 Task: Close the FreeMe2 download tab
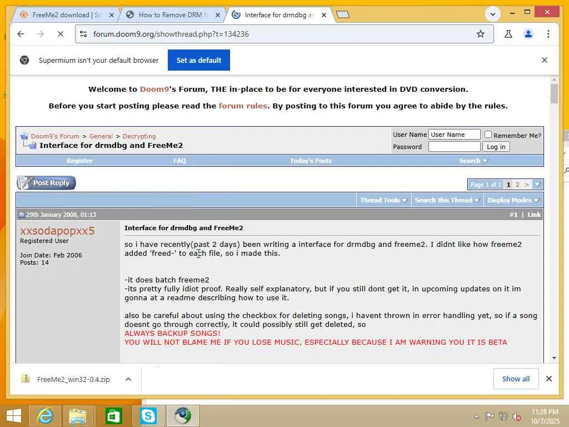(111, 15)
